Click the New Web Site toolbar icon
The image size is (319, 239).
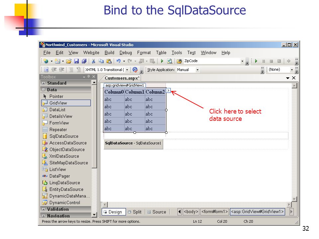pyautogui.click(x=46, y=61)
